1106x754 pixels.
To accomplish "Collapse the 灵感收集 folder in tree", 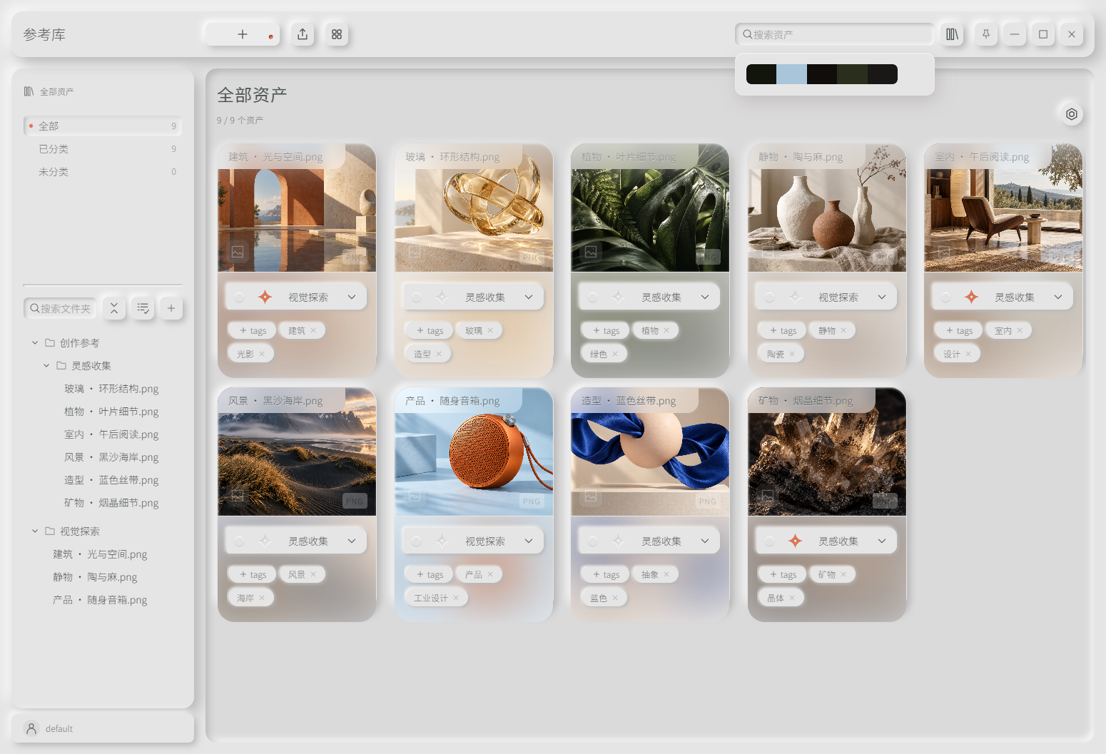I will click(x=46, y=365).
